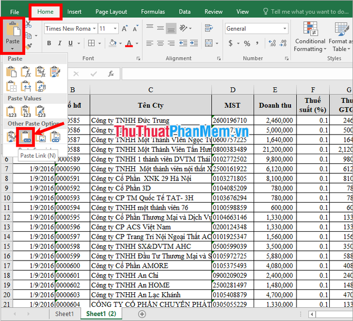
Task: Toggle Bottom Align vertical alignment
Action: point(171,29)
